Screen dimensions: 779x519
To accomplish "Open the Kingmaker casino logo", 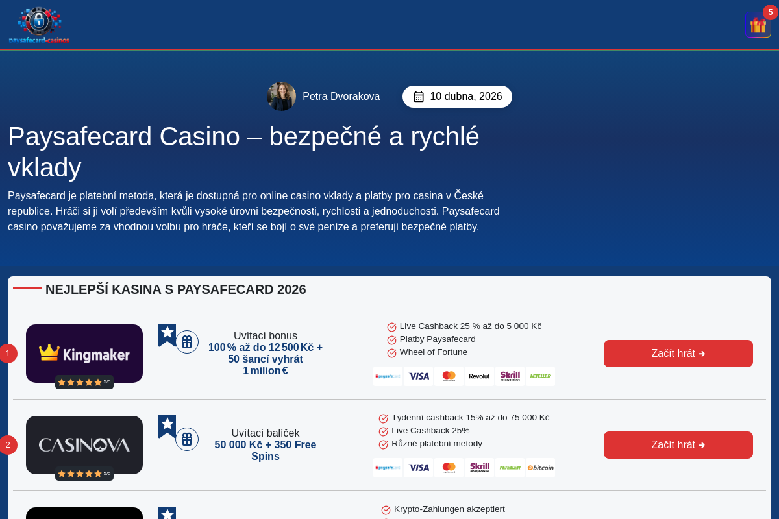I will pyautogui.click(x=84, y=354).
